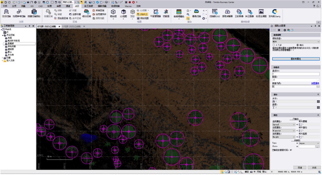
Task: Toggle the Z轴向上 Z-axis up option
Action: [x=142, y=14]
